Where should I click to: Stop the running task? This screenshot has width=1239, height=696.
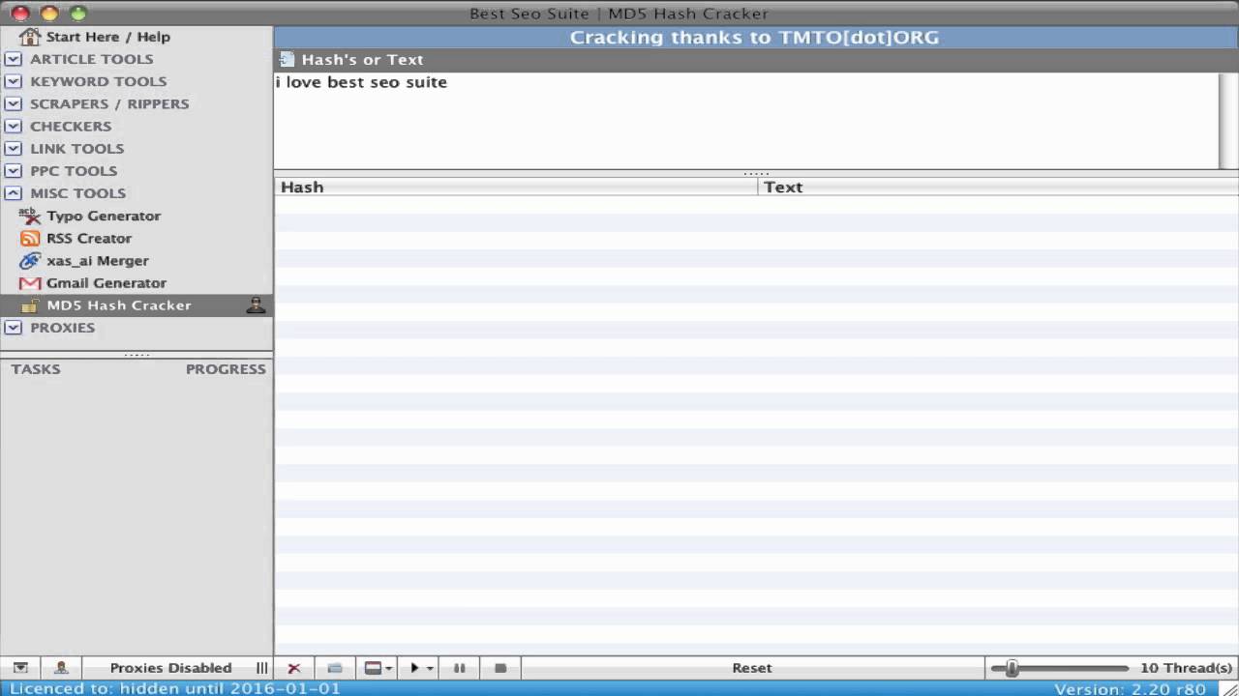point(500,668)
